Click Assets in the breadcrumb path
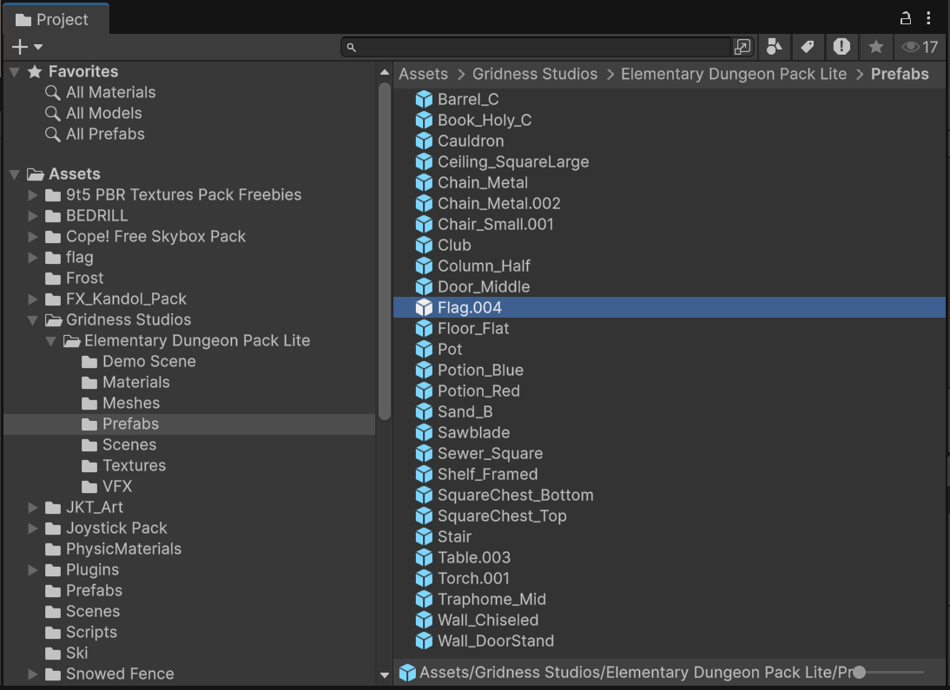The image size is (950, 690). pyautogui.click(x=423, y=74)
